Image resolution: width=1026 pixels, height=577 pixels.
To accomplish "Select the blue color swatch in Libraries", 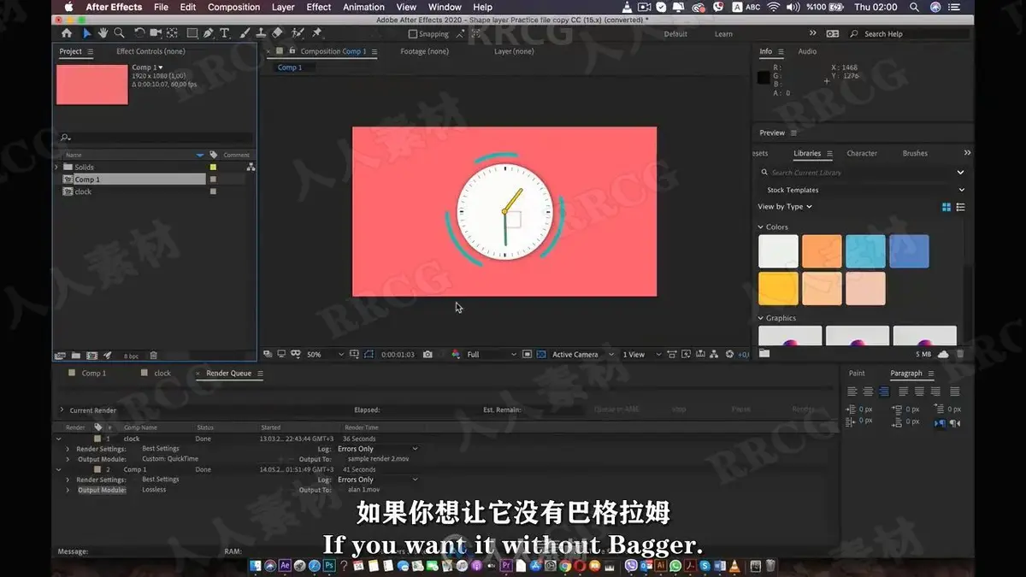I will pos(909,251).
